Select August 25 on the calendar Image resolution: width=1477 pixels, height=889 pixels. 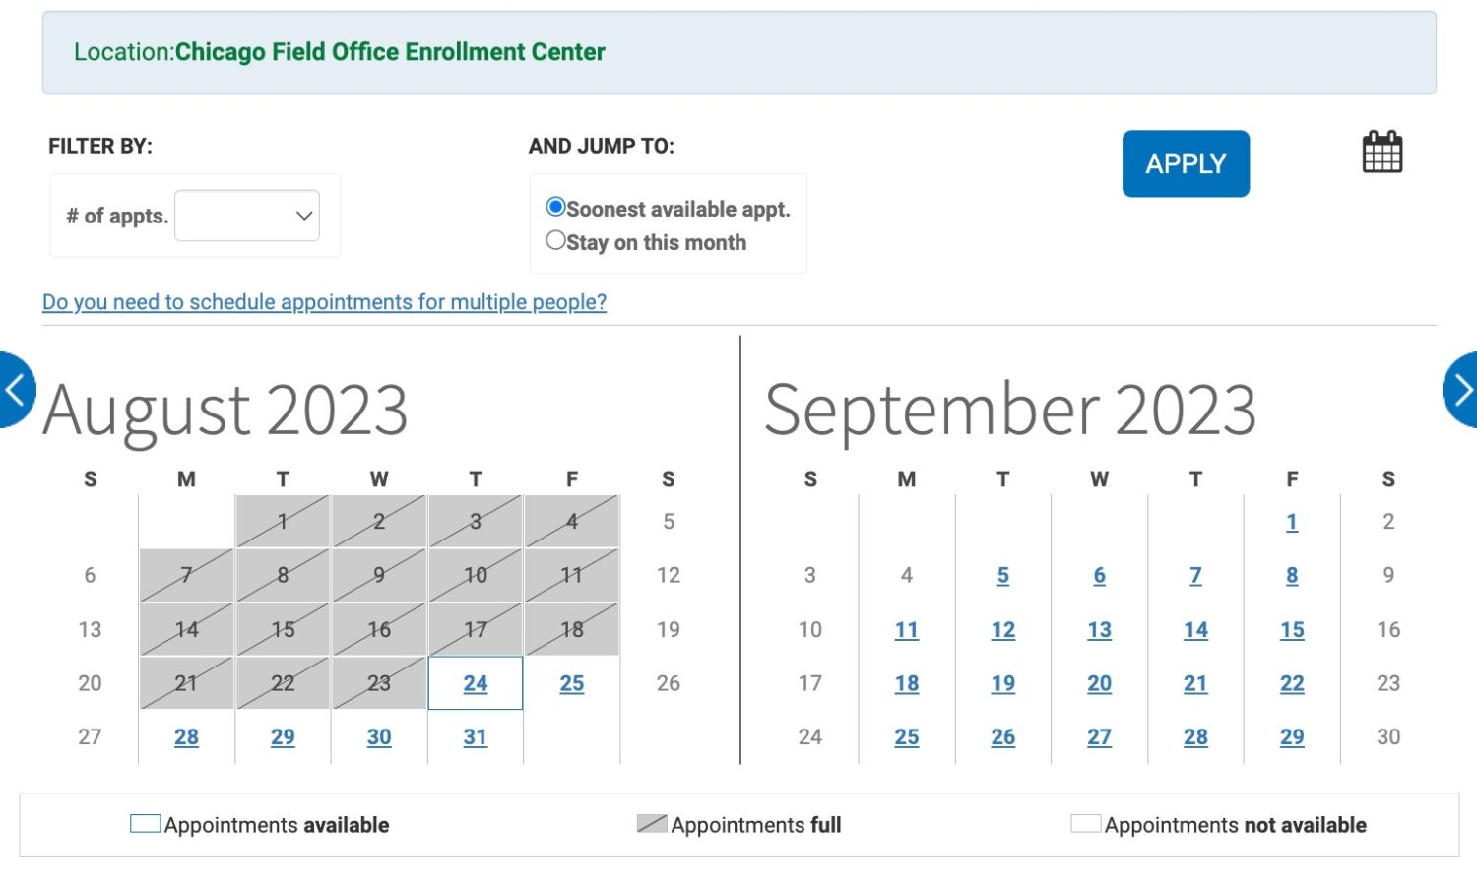point(572,683)
